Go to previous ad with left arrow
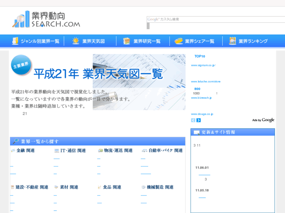 point(193,120)
